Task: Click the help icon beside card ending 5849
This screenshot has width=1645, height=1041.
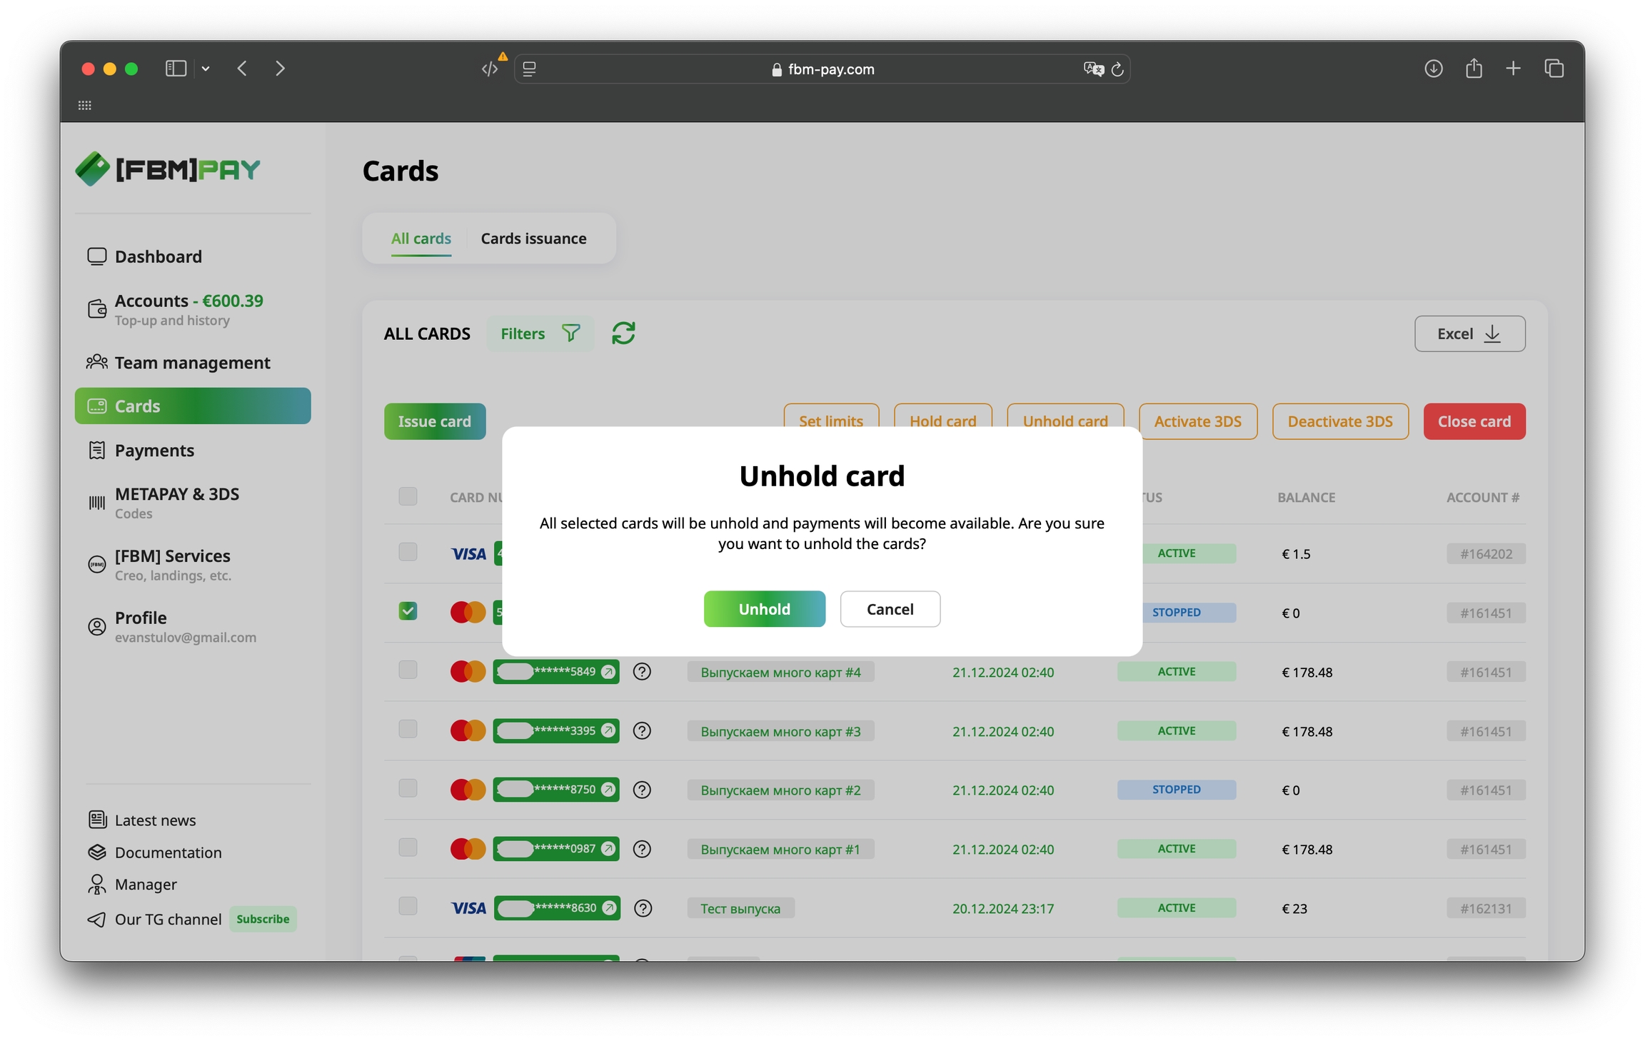Action: pyautogui.click(x=642, y=672)
